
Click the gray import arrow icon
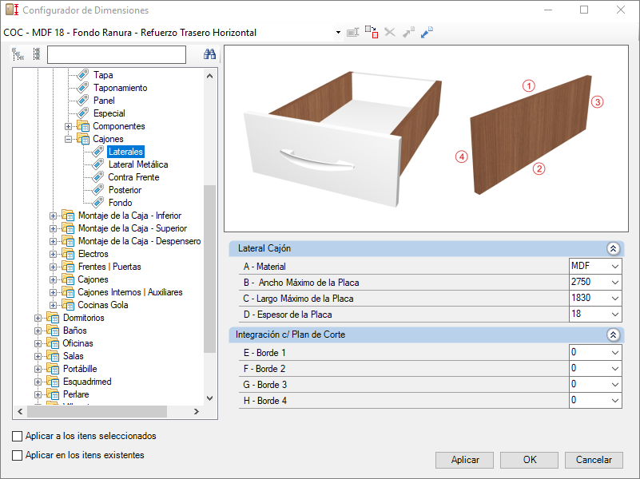[x=408, y=32]
